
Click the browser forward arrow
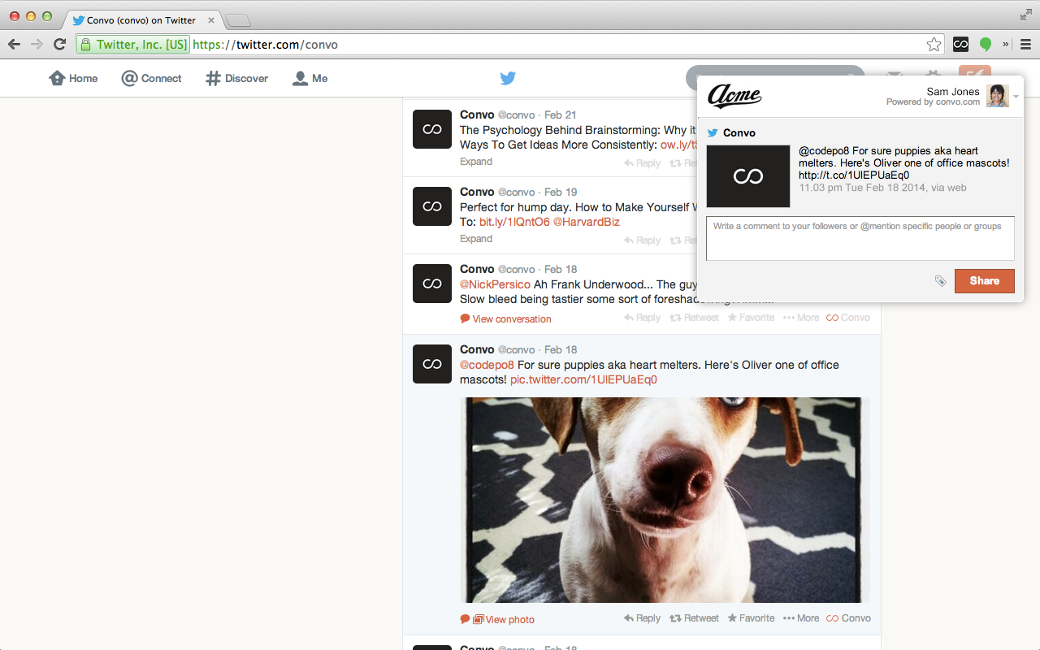(37, 45)
